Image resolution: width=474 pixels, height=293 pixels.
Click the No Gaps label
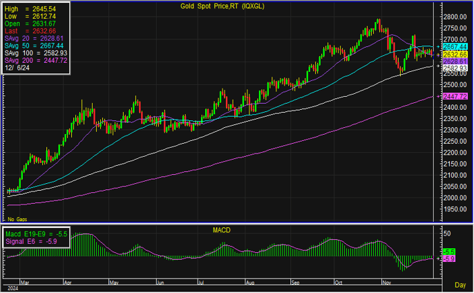(x=17, y=218)
